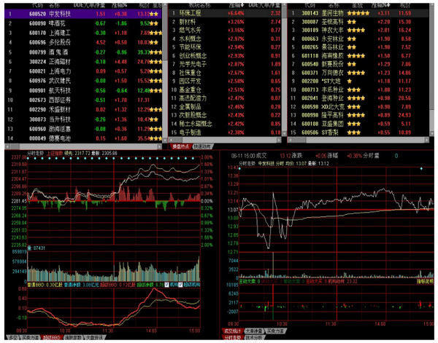Viewport: 438px width, 343px height.
Task: Switch to the 多空 tab
Action: (13, 338)
